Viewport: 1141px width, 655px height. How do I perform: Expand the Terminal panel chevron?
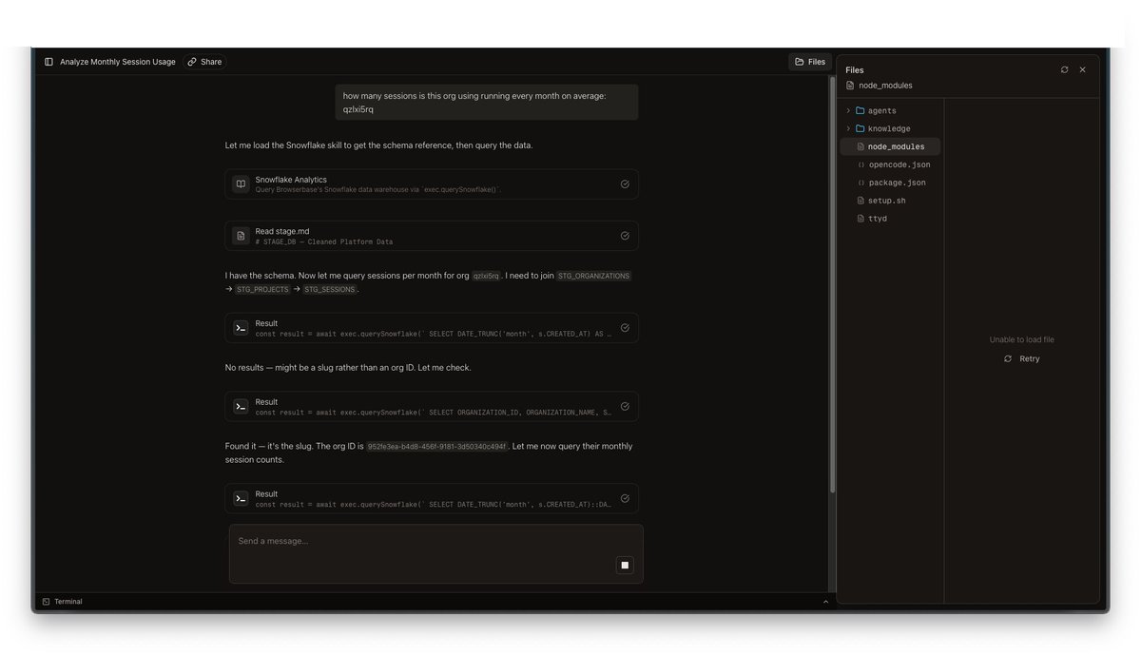tap(825, 602)
